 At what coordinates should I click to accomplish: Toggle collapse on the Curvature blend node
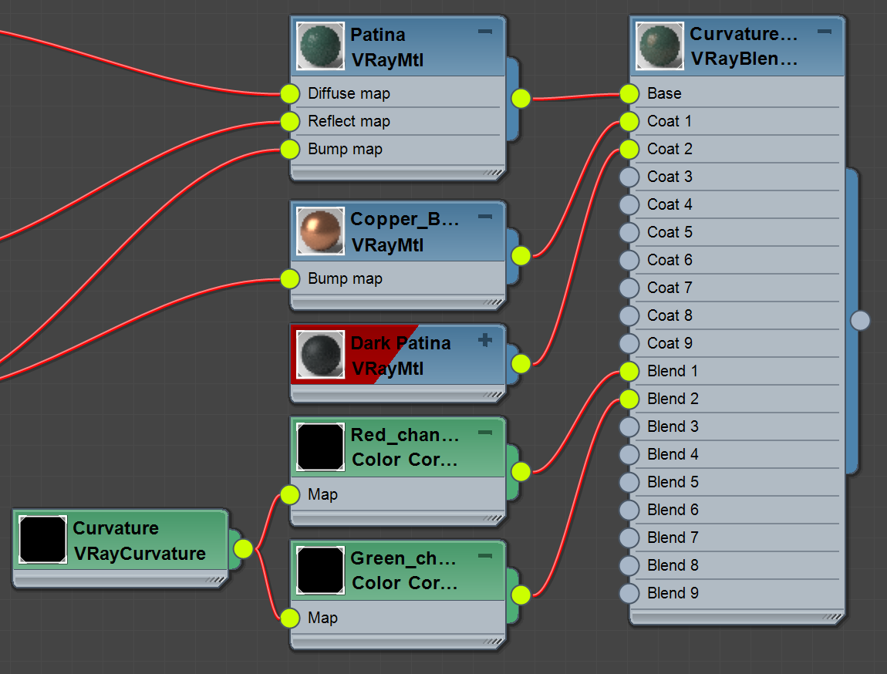point(824,31)
